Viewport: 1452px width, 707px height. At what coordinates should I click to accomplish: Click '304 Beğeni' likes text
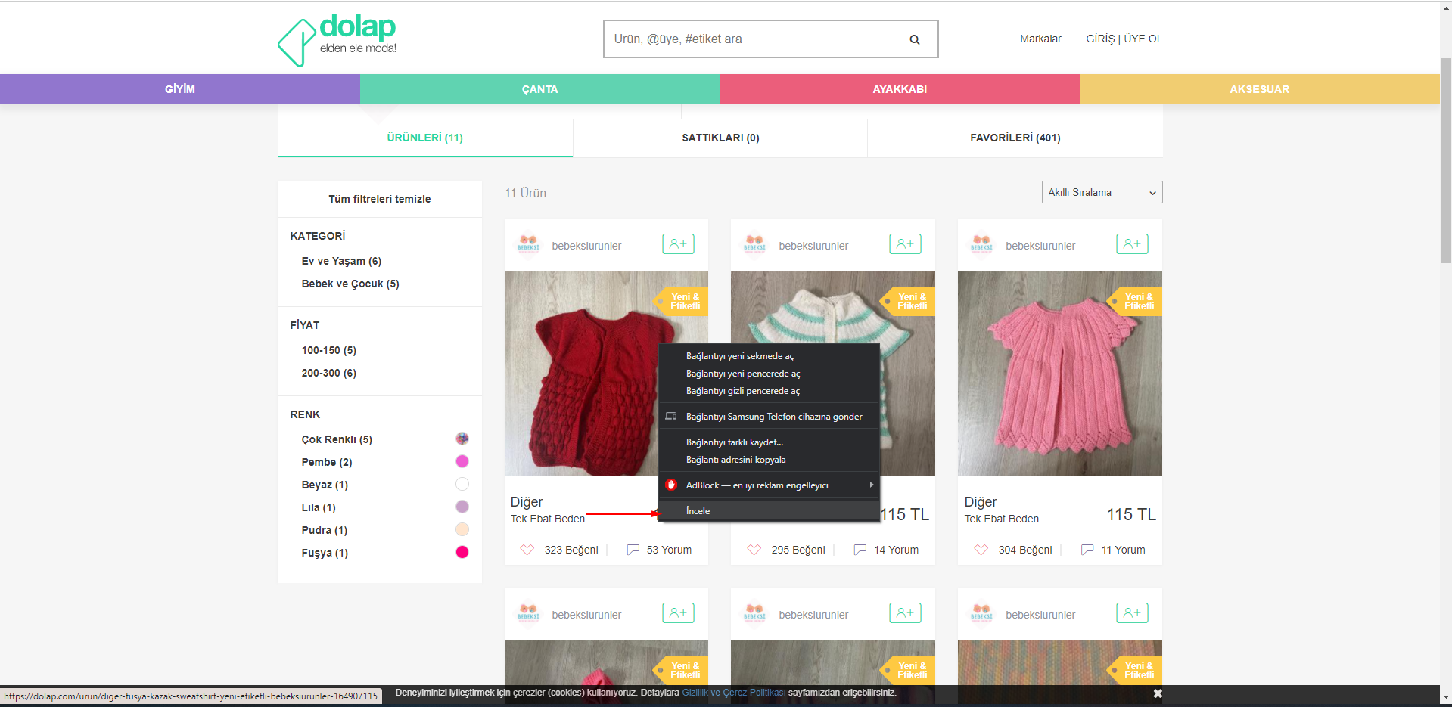pyautogui.click(x=1025, y=550)
